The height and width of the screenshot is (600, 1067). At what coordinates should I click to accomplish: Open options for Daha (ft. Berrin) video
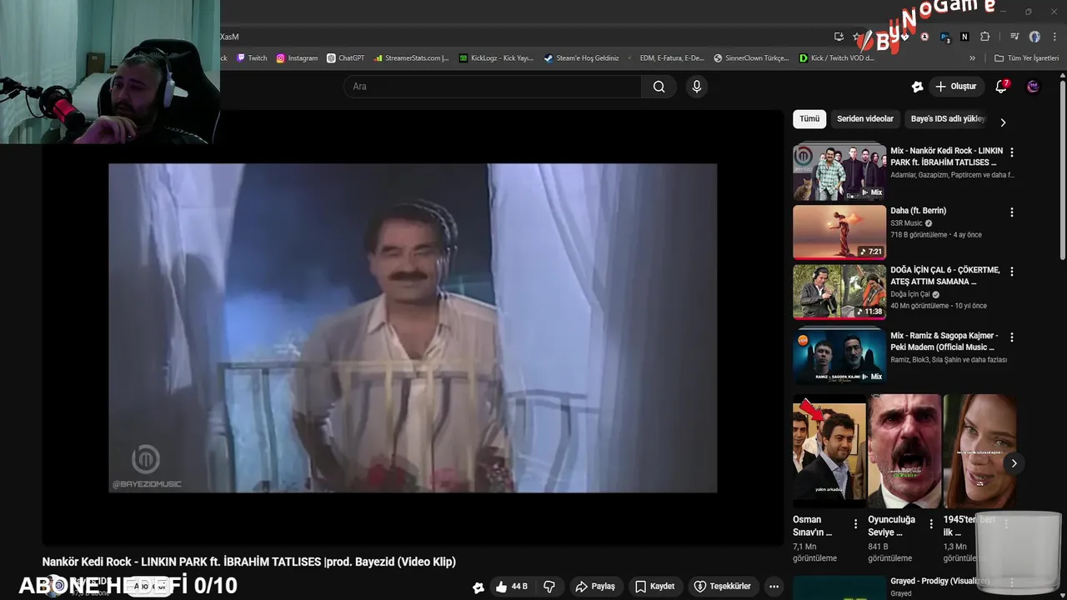coord(1012,212)
